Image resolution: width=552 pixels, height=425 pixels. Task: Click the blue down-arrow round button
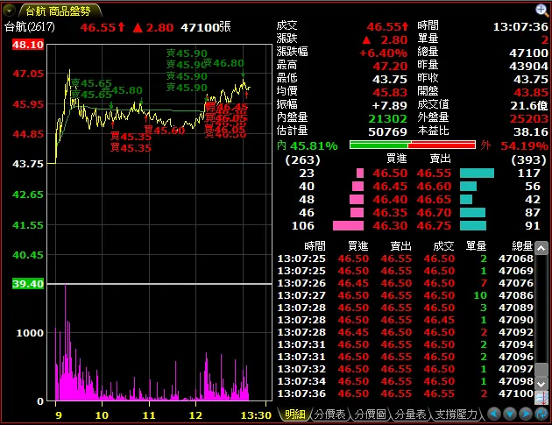click(x=510, y=414)
